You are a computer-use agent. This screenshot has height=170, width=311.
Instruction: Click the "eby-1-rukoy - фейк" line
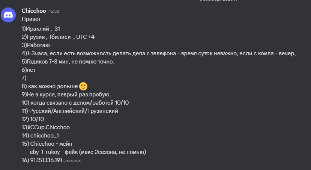88,152
